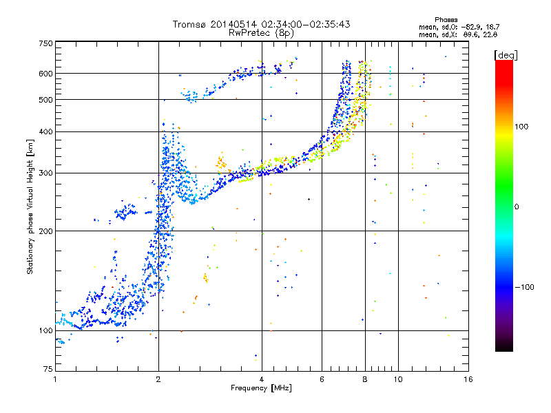Click the '[deg]' colorbar unit label
Screen dimensions: 551x413
pyautogui.click(x=506, y=55)
